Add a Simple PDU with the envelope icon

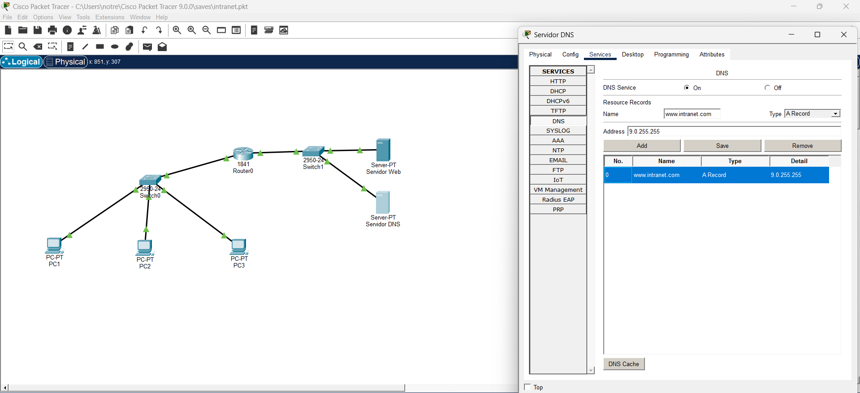pyautogui.click(x=147, y=47)
